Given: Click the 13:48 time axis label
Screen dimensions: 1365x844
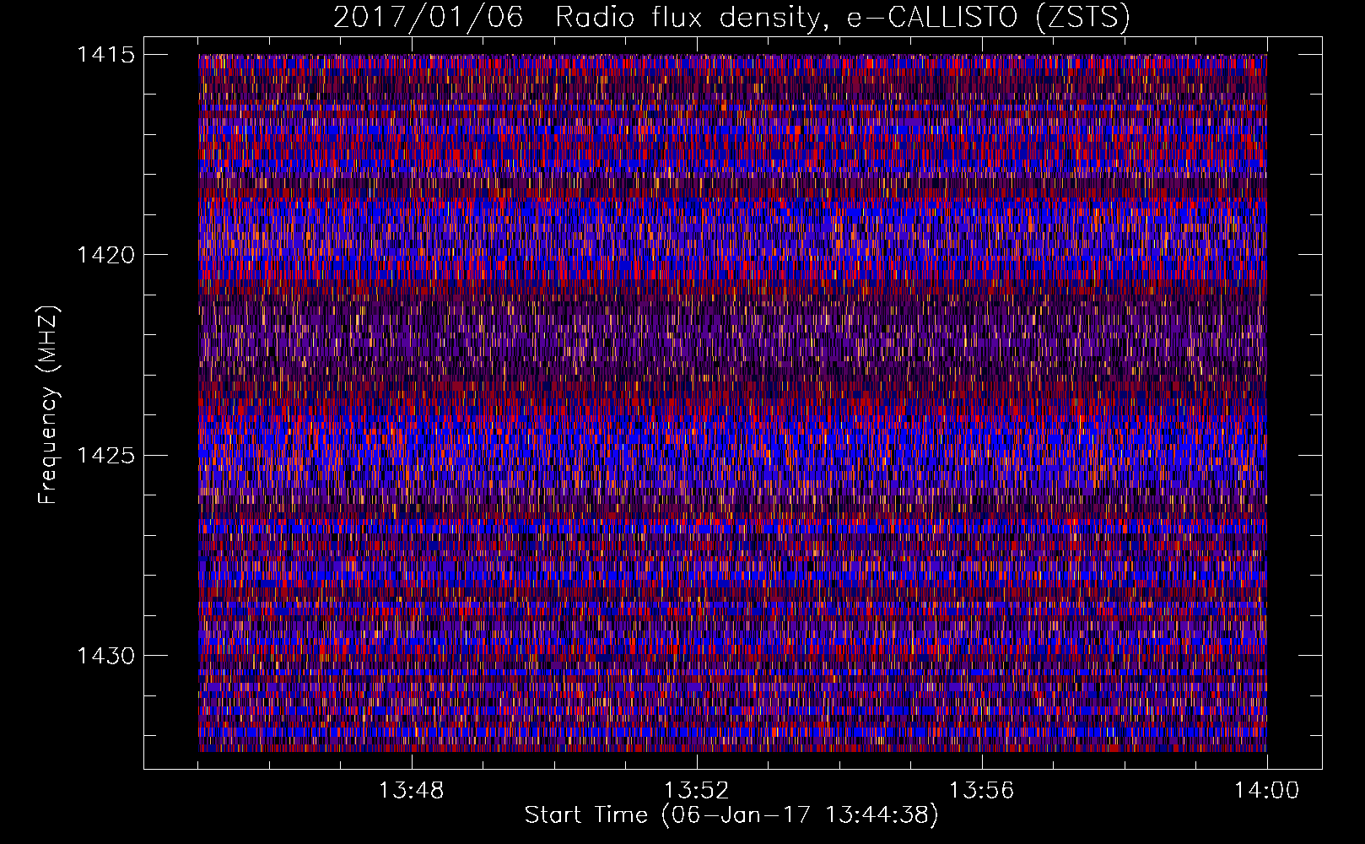Looking at the screenshot, I should pyautogui.click(x=412, y=791).
